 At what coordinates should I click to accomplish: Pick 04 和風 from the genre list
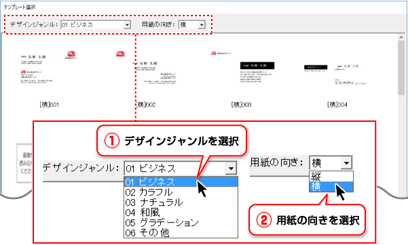(x=181, y=213)
